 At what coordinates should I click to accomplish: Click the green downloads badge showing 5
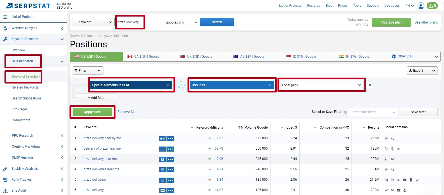tap(432, 6)
